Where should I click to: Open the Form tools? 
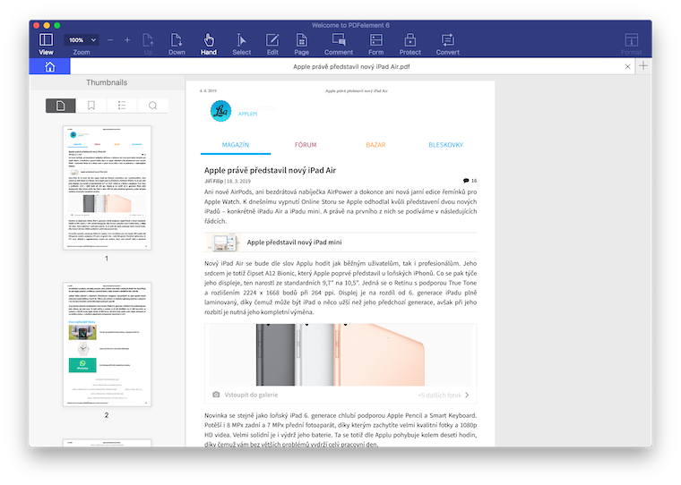point(375,44)
